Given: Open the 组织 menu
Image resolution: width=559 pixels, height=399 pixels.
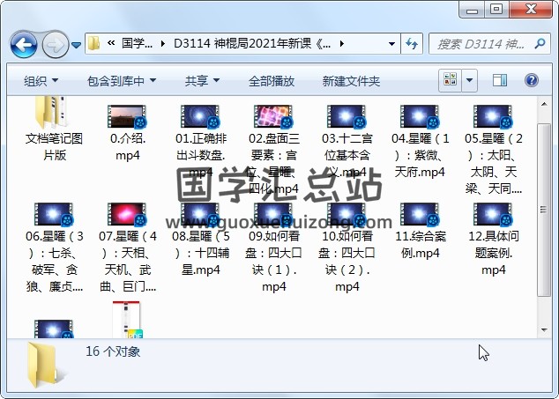Looking at the screenshot, I should coord(41,80).
